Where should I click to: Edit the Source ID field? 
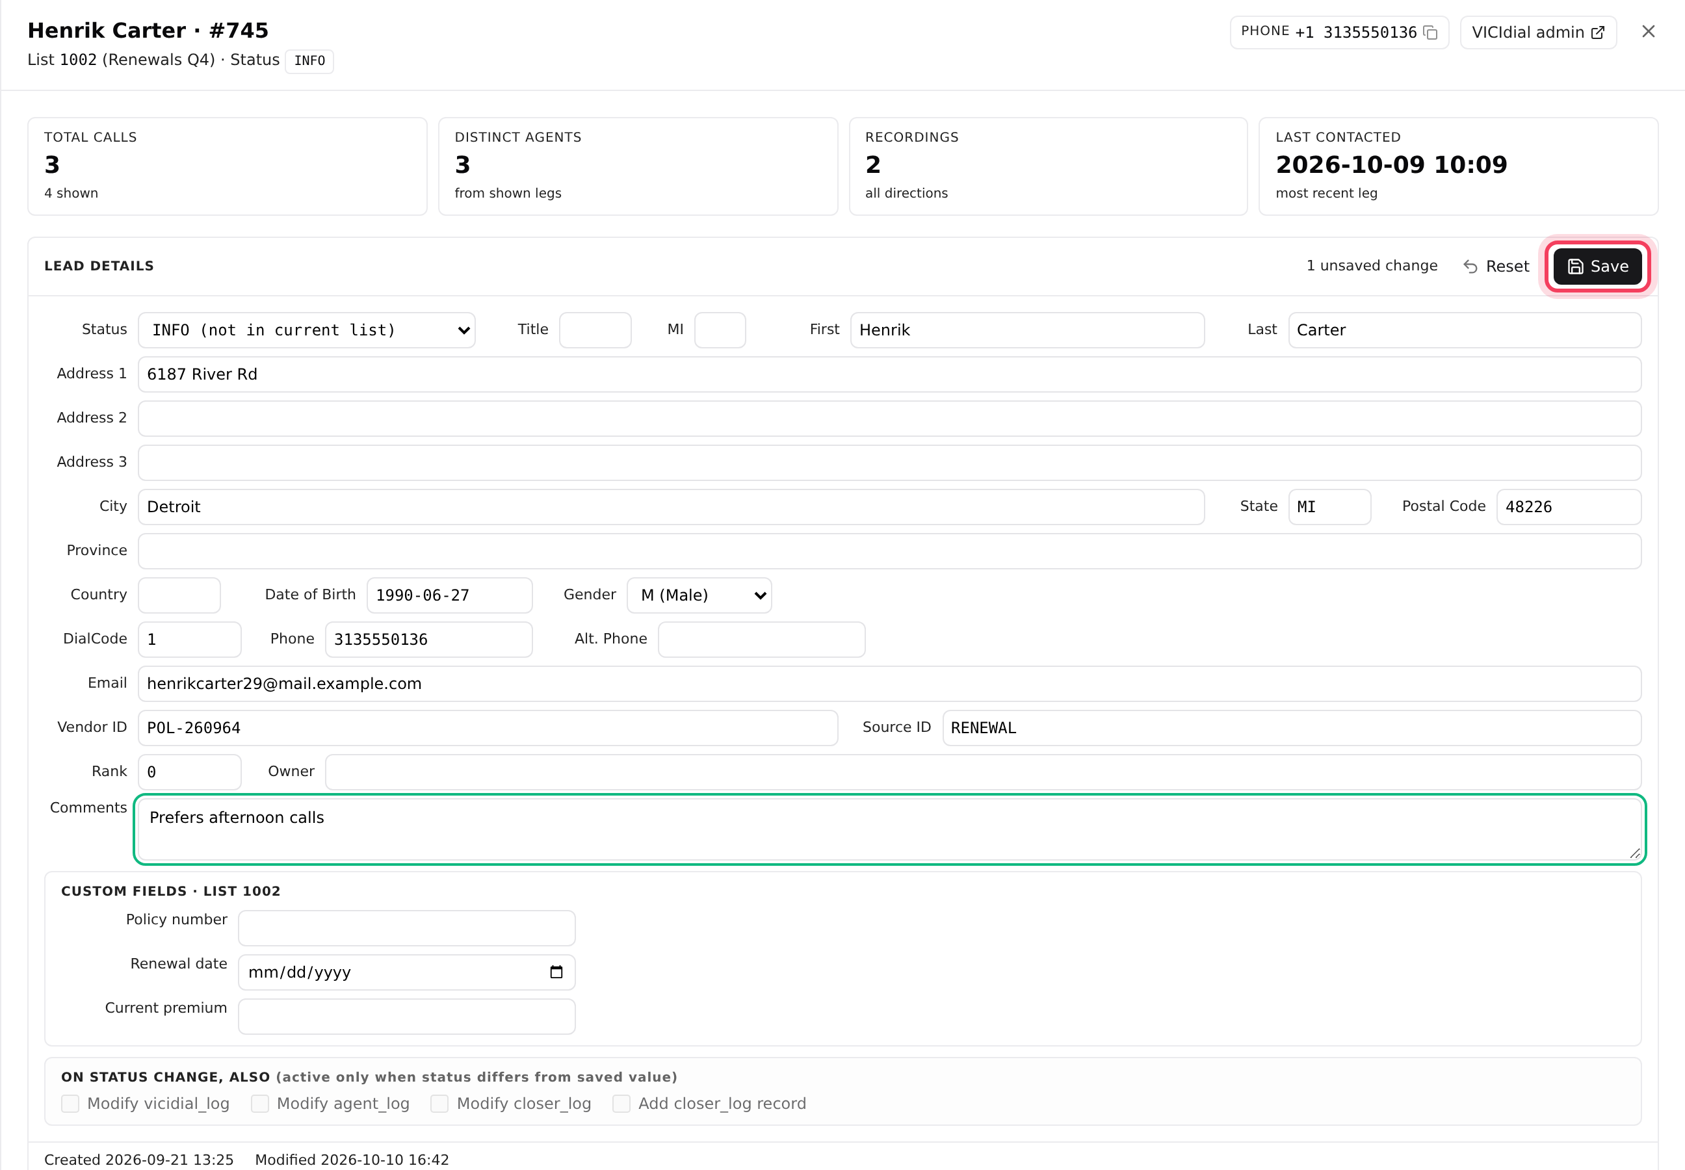[1291, 728]
